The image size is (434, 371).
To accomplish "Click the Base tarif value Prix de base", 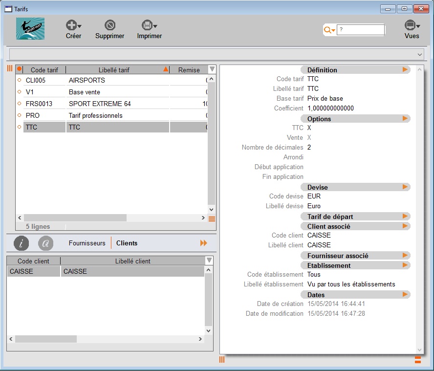I will (x=325, y=98).
